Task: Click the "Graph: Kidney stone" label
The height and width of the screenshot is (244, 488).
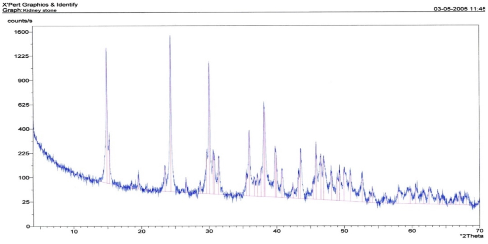Action: click(30, 10)
